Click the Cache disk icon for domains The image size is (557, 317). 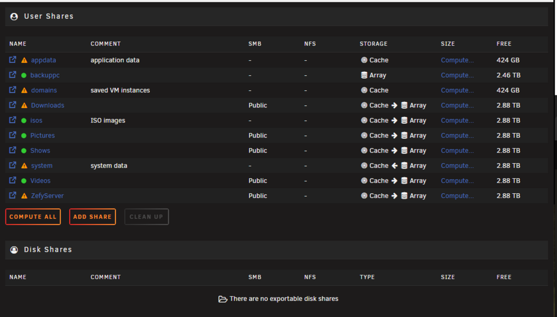364,90
